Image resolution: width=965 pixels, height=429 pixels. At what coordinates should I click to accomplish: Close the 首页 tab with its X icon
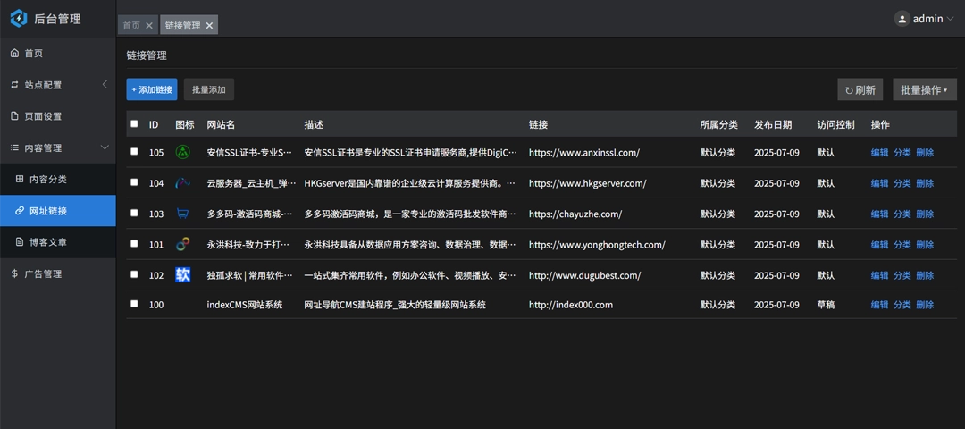pos(149,26)
